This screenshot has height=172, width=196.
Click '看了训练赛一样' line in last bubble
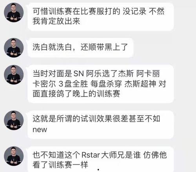coord(60,165)
